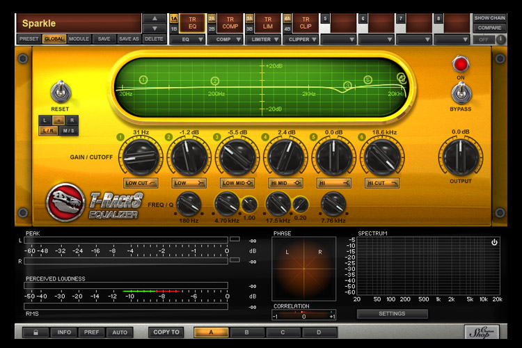The width and height of the screenshot is (522, 348).
Task: Open slot 7 module dropdown
Action: (x=415, y=39)
